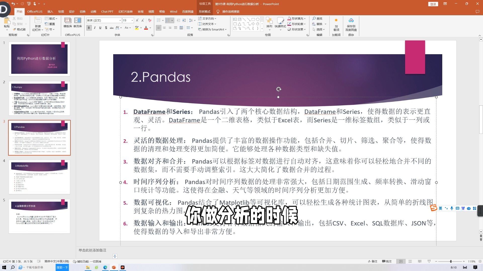The width and height of the screenshot is (483, 271).
Task: Toggle underline formatting
Action: (100, 28)
